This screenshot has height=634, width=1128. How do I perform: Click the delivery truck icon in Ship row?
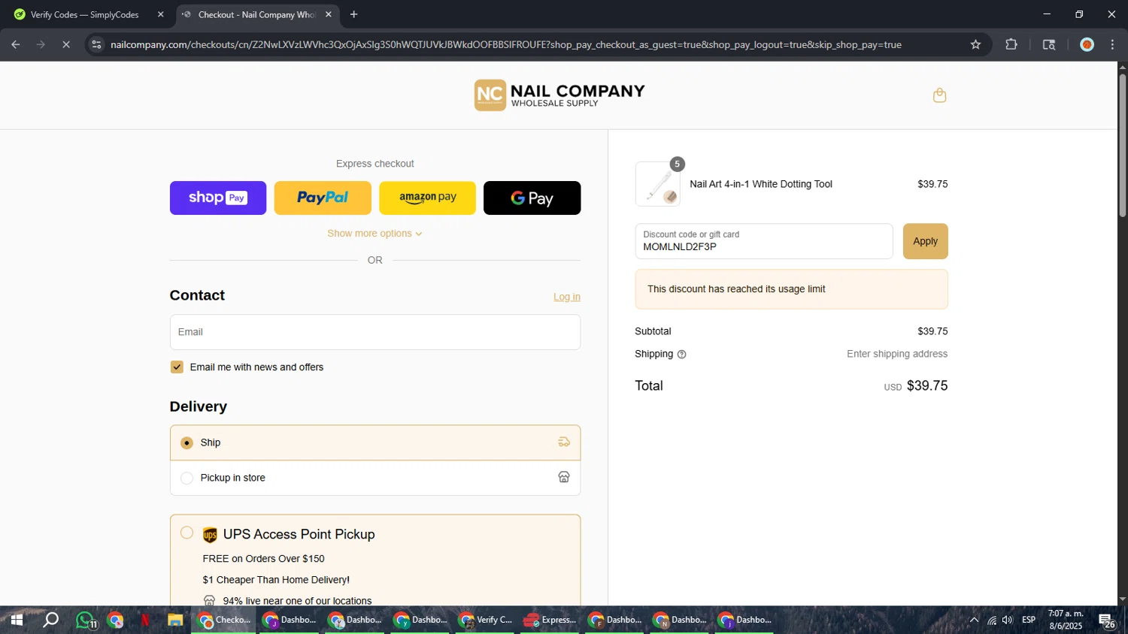coord(564,442)
